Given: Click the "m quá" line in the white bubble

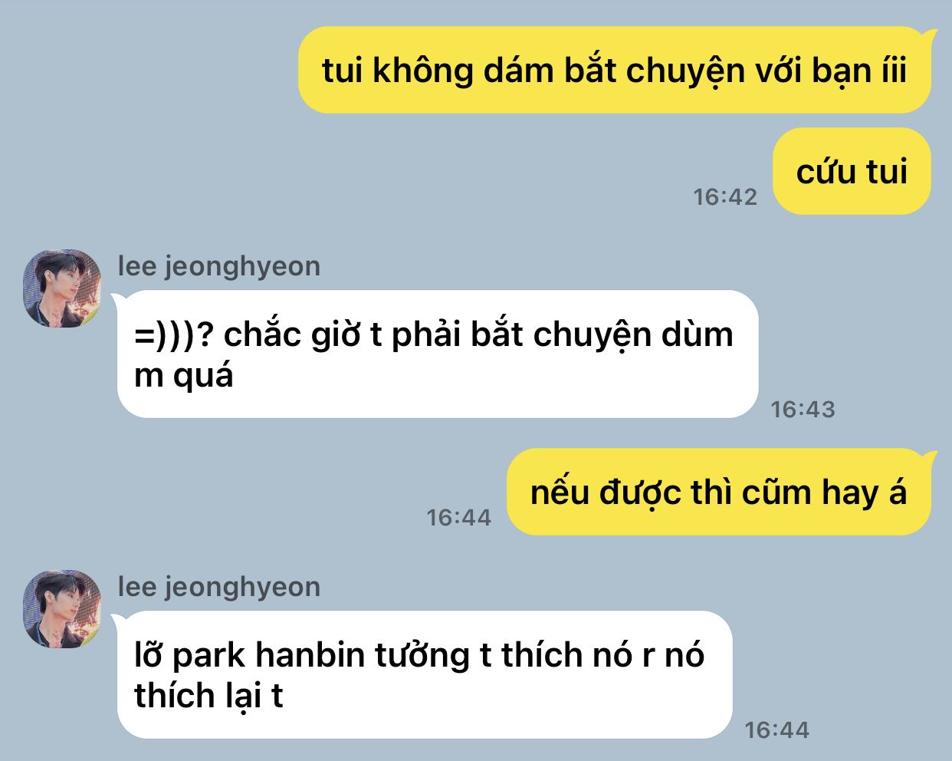Looking at the screenshot, I should pyautogui.click(x=183, y=376).
